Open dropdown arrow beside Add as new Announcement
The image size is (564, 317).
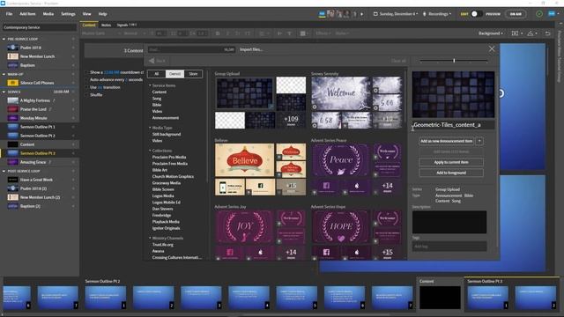point(479,141)
